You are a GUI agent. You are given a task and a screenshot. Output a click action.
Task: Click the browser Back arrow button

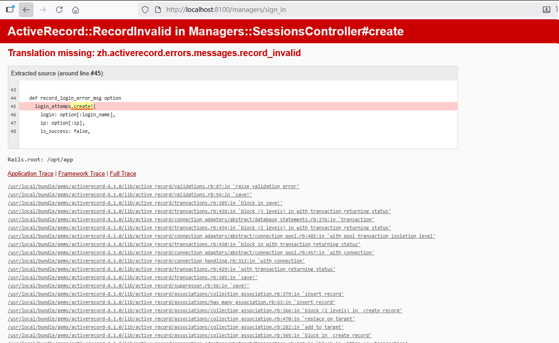pos(26,10)
